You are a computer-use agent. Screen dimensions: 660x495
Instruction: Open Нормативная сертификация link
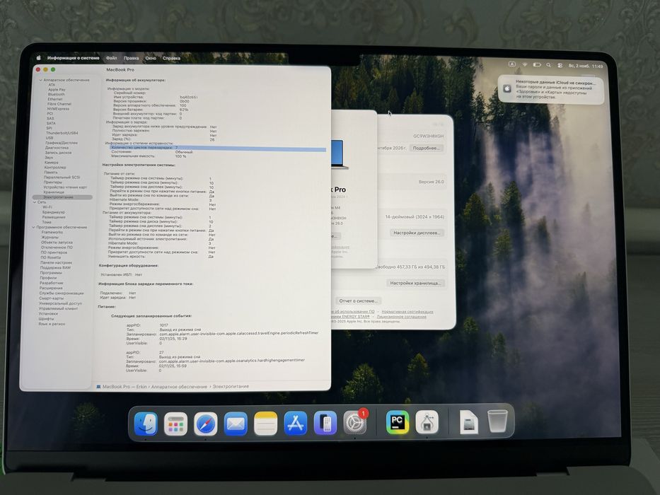[407, 312]
